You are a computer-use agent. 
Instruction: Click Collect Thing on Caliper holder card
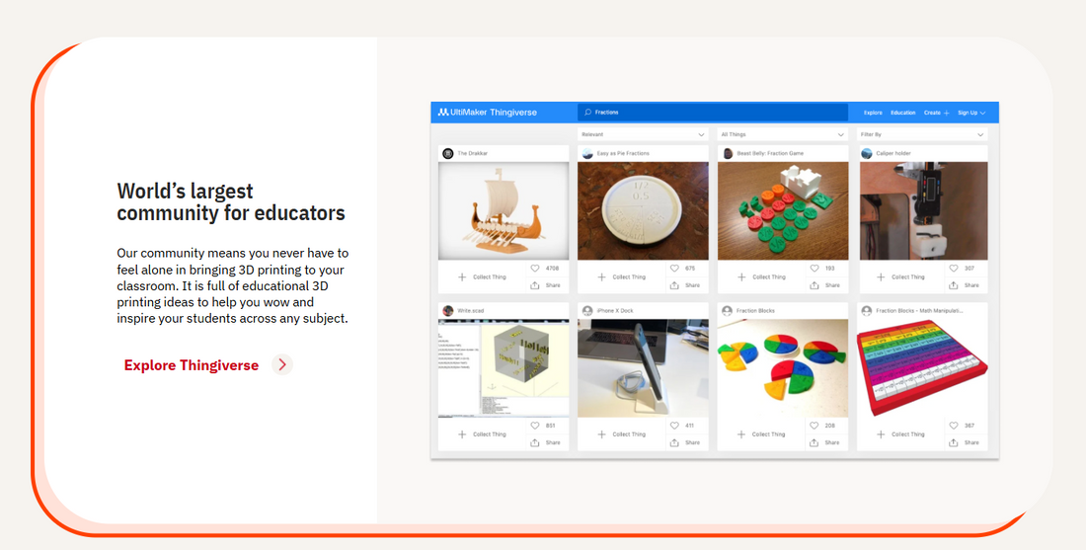(x=901, y=277)
